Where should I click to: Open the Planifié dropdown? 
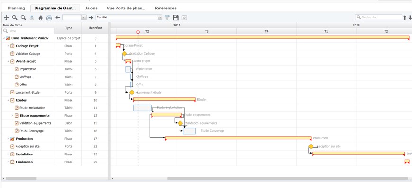tap(129, 17)
